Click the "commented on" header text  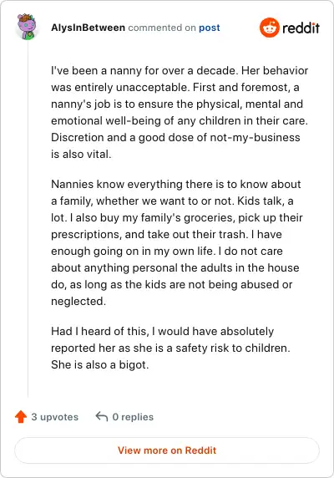tap(162, 28)
